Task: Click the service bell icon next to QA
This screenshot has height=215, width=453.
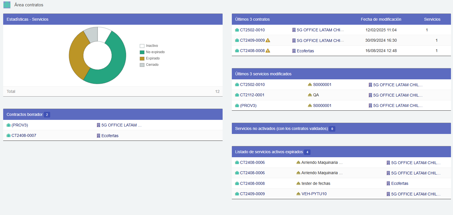Action: (x=310, y=95)
